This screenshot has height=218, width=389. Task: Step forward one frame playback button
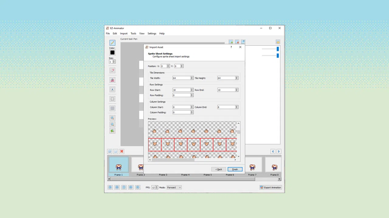(131, 187)
